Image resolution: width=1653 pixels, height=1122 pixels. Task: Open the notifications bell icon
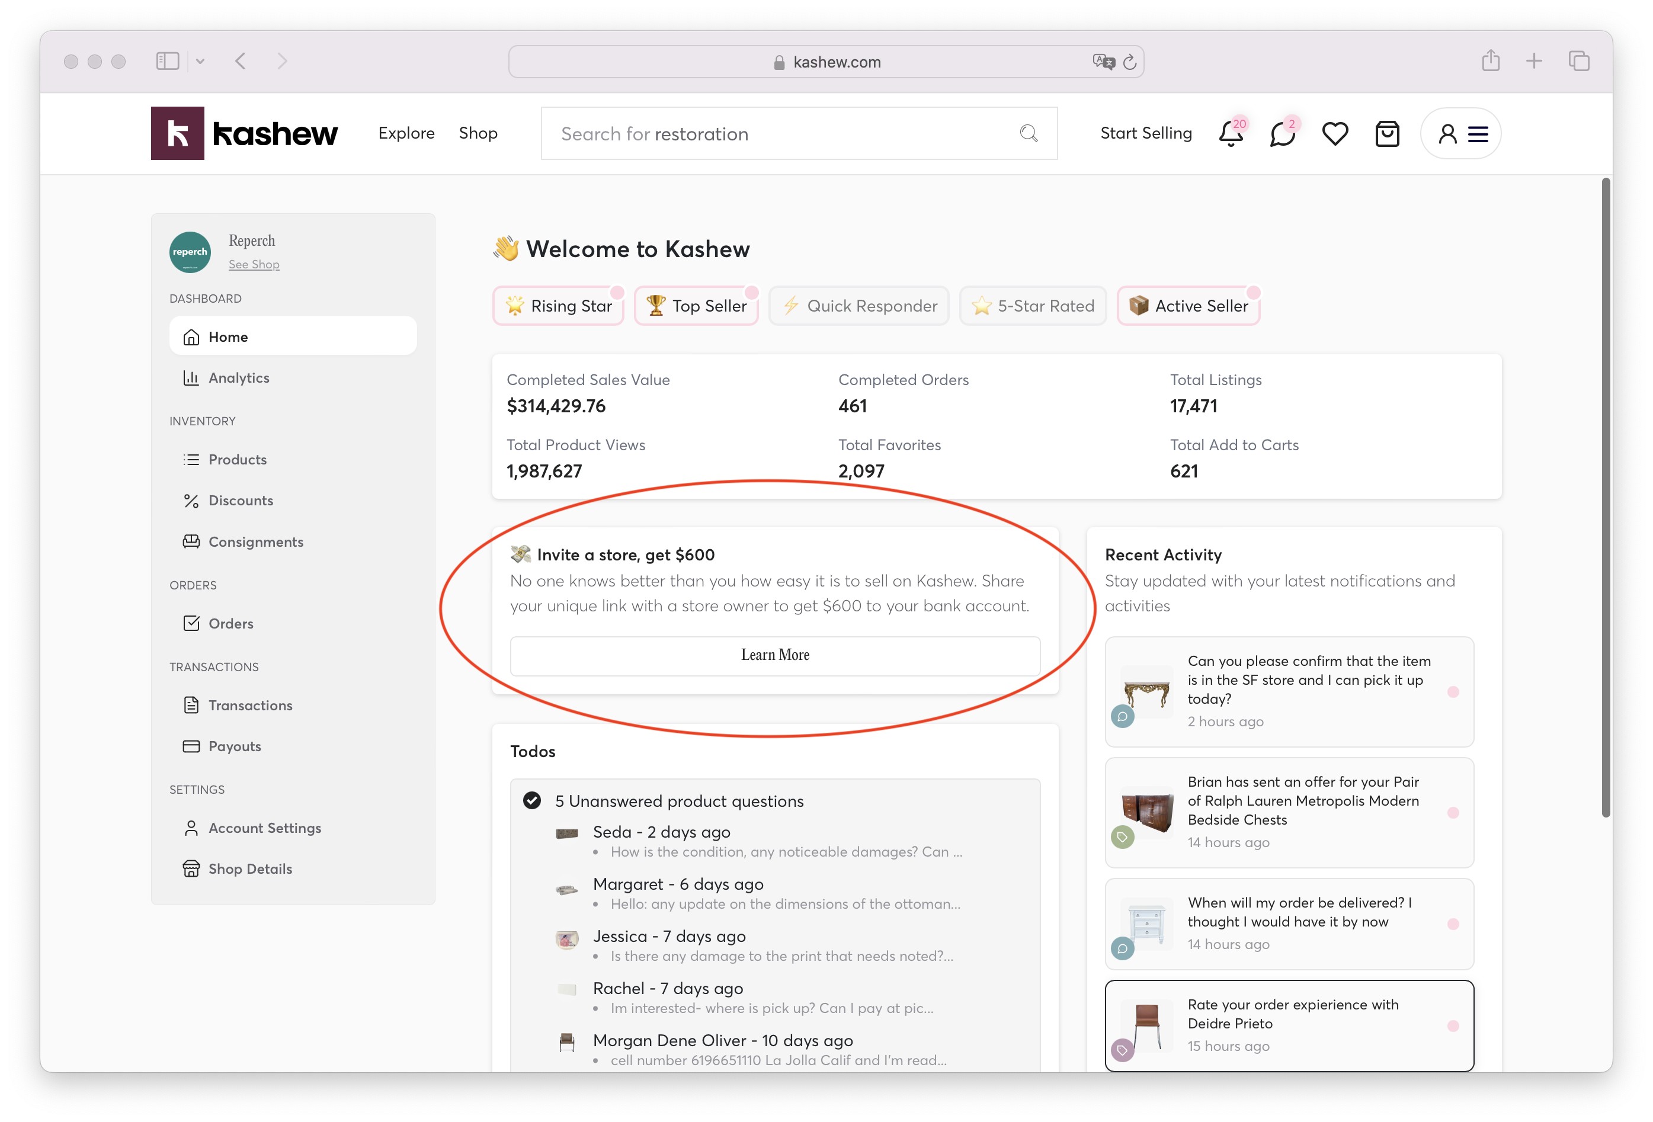(1231, 134)
